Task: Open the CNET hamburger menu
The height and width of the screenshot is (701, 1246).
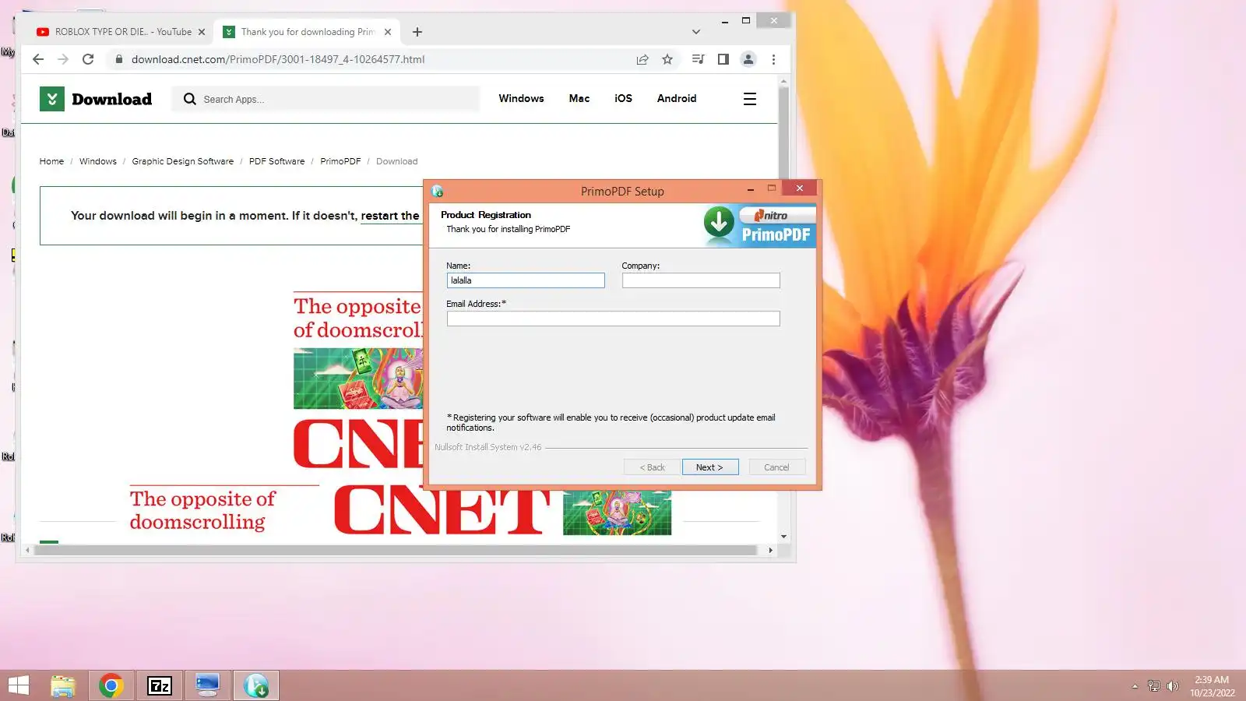Action: pyautogui.click(x=750, y=99)
